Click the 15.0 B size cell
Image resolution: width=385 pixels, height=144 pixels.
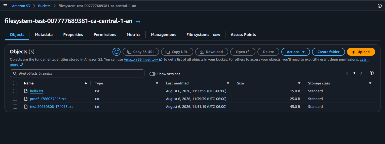295,91
